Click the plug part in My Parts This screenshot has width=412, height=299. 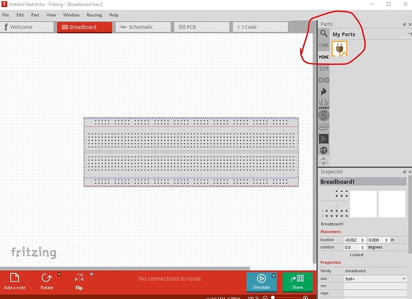(x=340, y=49)
